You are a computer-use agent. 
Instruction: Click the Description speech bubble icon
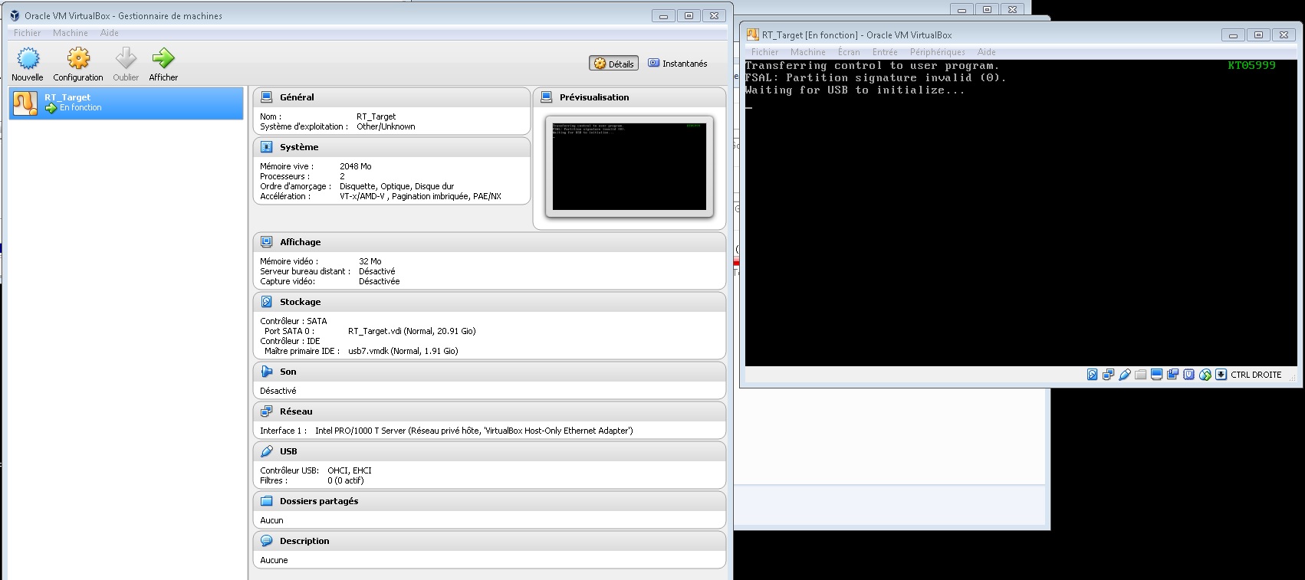(x=266, y=541)
